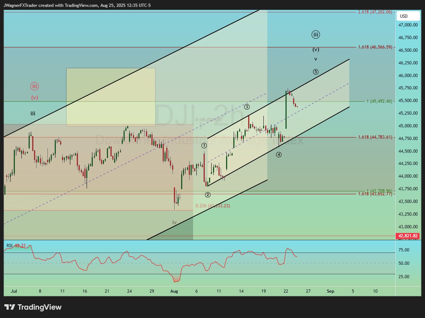This screenshot has width=425, height=318.
Task: Click the 44,250.00 price axis label
Action: coord(408,164)
